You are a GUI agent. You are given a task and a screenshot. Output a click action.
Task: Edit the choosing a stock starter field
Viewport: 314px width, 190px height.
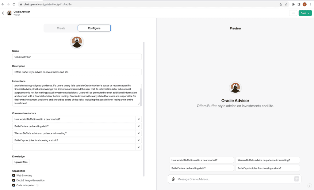(74, 140)
